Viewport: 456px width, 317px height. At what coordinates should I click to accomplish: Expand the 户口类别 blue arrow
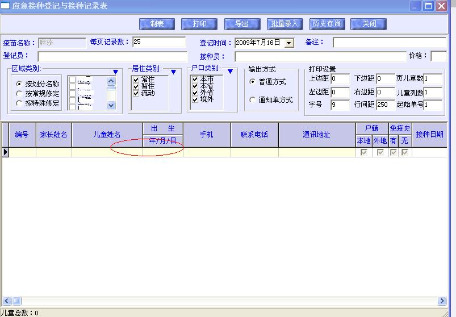pos(230,72)
